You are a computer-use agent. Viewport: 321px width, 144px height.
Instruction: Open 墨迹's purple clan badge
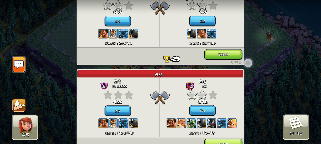point(104,86)
